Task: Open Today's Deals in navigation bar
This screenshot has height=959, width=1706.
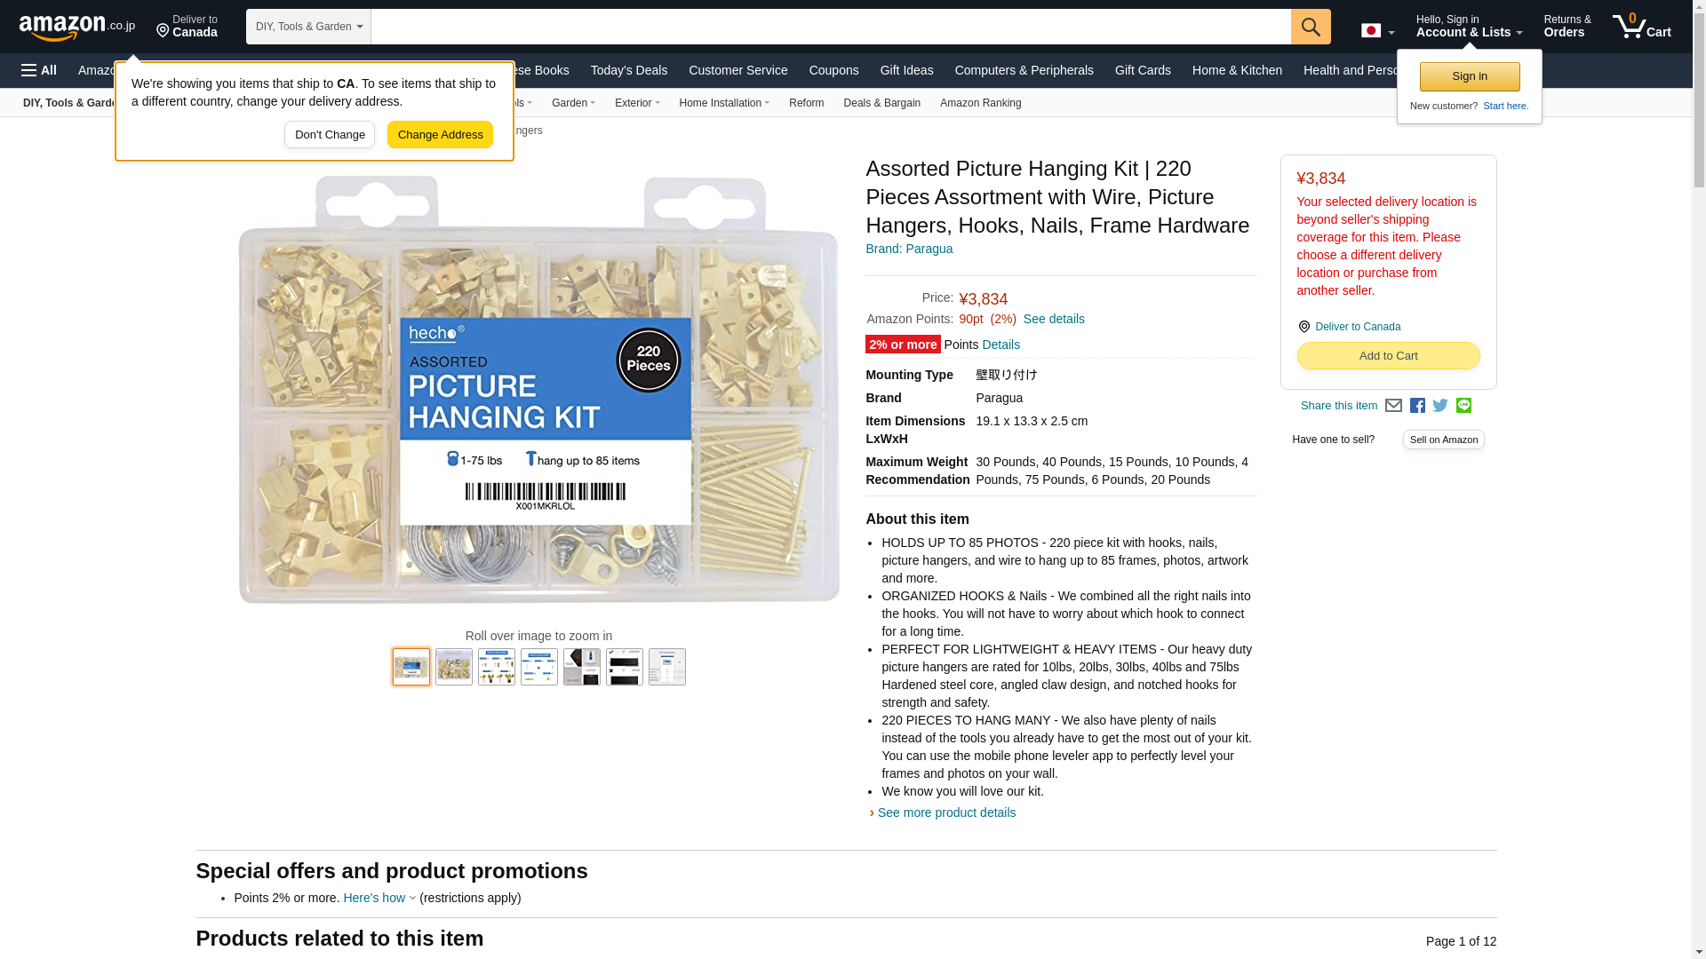Action: click(x=628, y=70)
